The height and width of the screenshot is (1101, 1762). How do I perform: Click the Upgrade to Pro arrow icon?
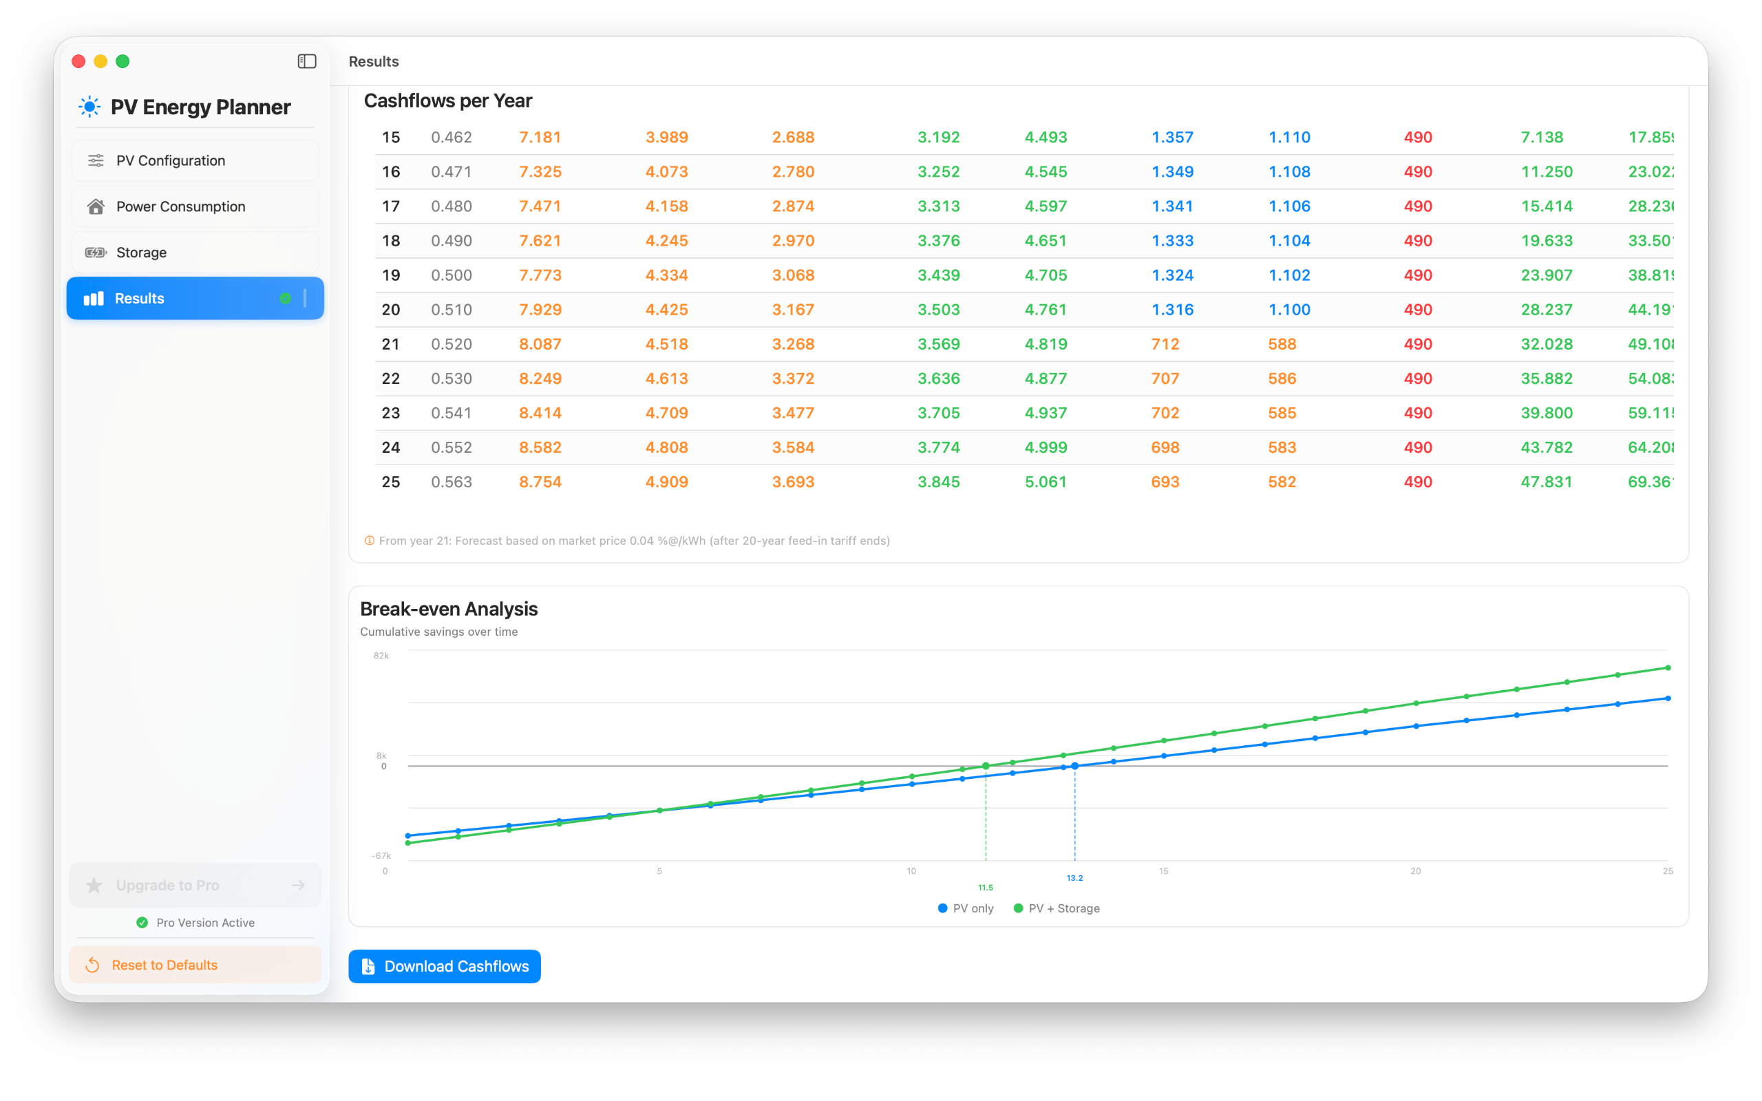click(299, 885)
